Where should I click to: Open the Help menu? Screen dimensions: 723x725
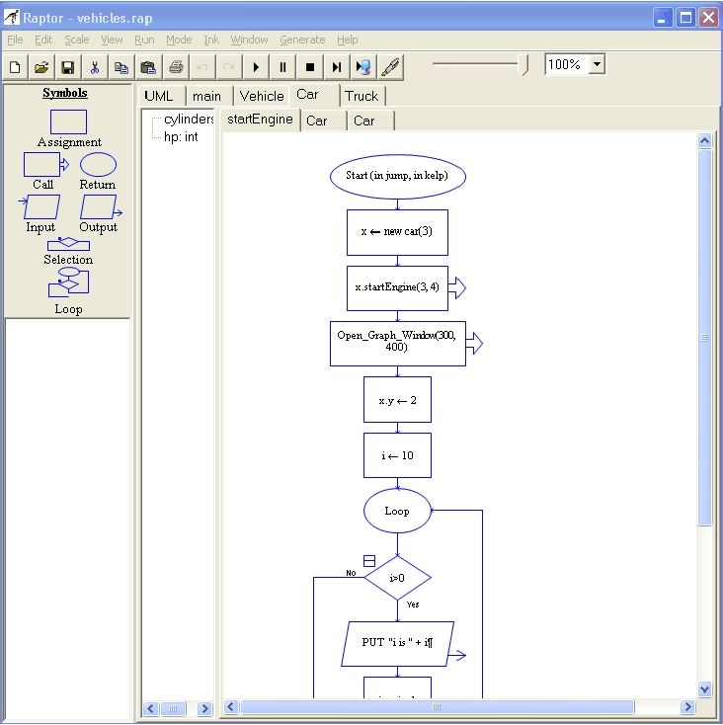pos(347,40)
